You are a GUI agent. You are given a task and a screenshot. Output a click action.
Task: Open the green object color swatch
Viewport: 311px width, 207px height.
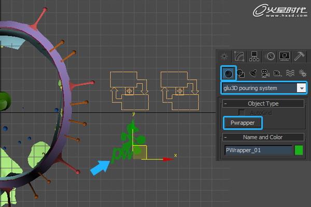click(x=299, y=150)
